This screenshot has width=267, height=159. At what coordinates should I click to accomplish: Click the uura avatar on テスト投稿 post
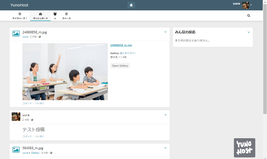pyautogui.click(x=16, y=117)
